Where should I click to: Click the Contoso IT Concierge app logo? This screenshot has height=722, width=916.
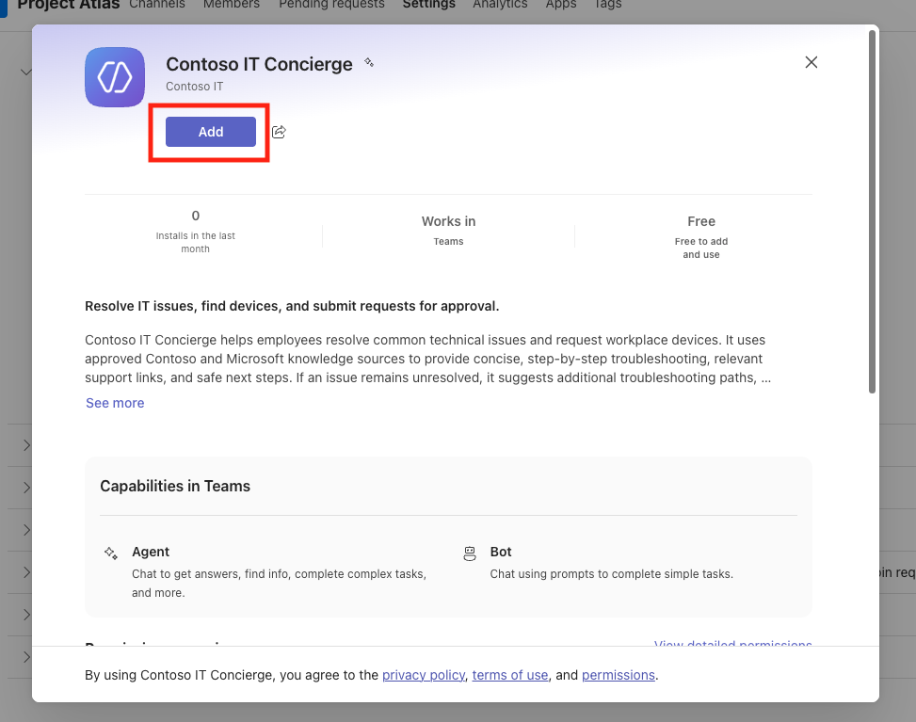coord(115,77)
